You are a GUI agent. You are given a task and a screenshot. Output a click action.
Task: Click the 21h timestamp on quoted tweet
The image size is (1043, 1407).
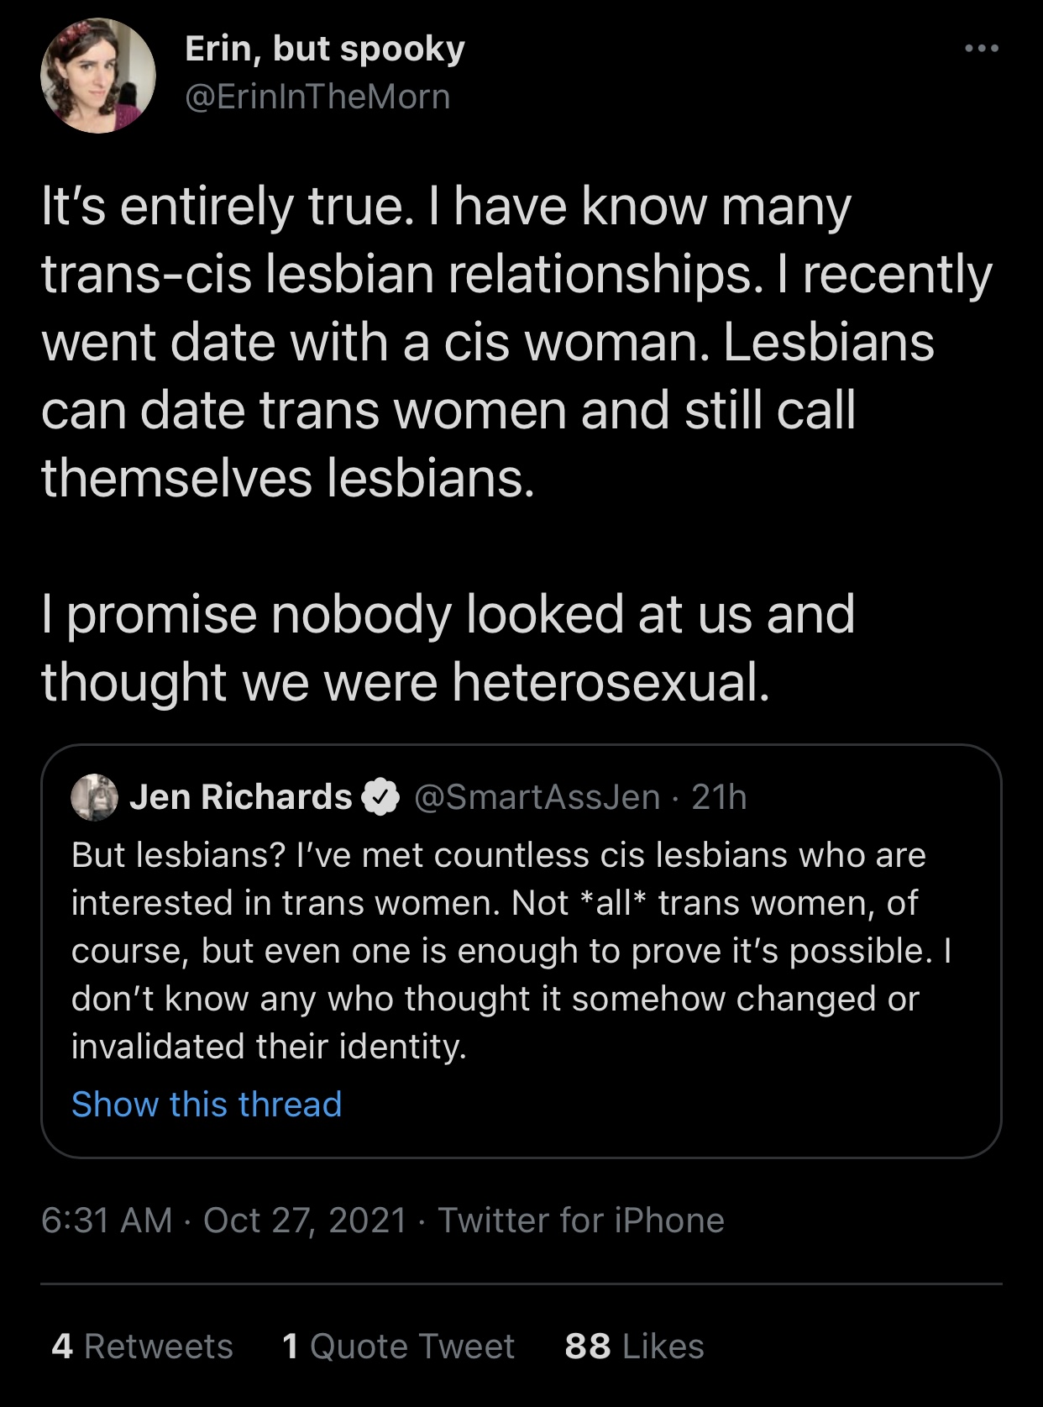(x=719, y=797)
